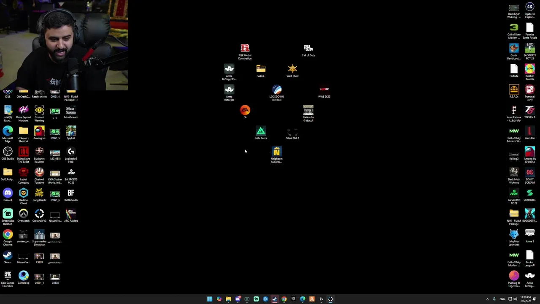
Task: Open the OBS Studio desktop shortcut
Action: (8, 154)
